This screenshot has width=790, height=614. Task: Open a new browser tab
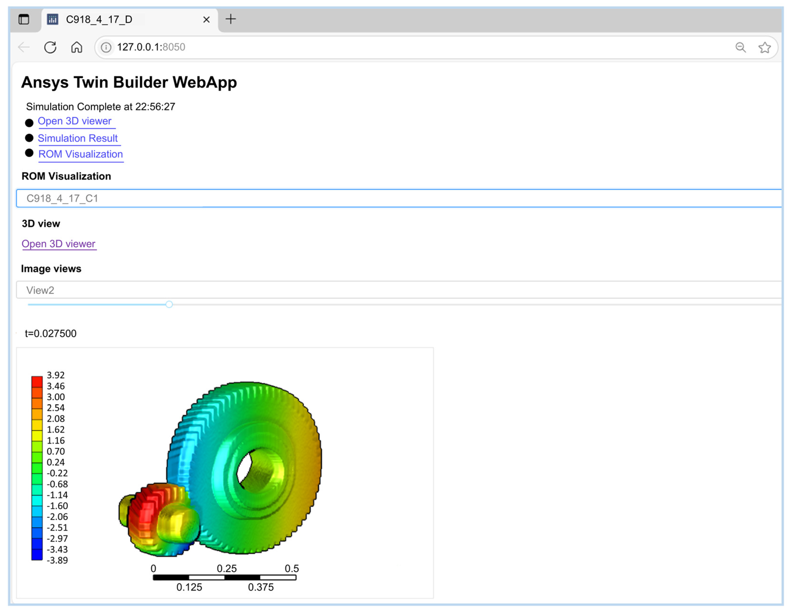[x=231, y=19]
